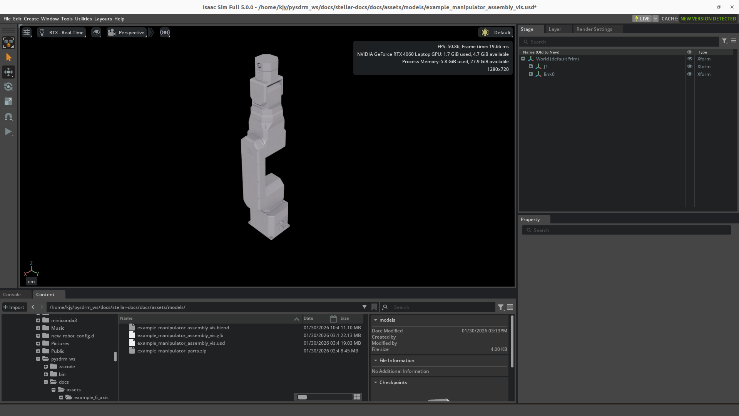Expand the J1 tree node
739x416 pixels.
click(x=531, y=67)
